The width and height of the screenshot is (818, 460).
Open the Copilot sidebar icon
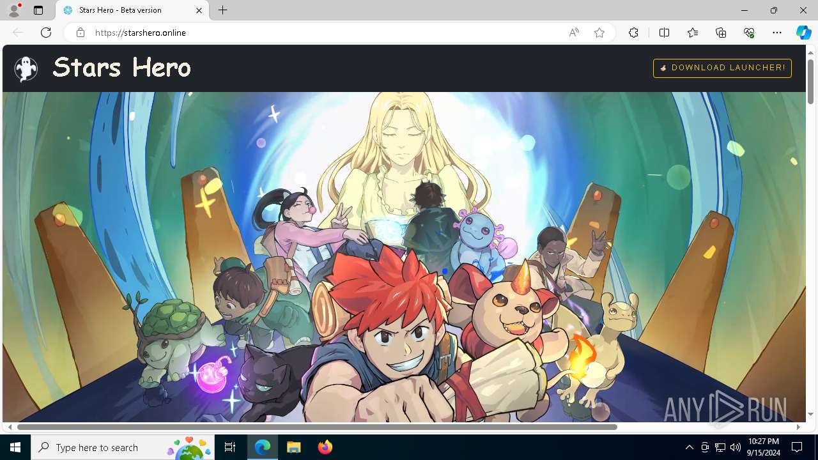click(803, 33)
